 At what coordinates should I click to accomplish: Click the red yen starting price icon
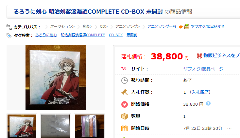pos(125,104)
